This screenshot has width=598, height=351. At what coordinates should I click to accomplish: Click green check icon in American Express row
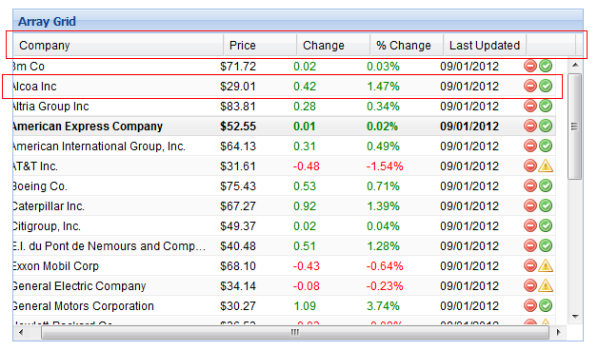tap(546, 126)
